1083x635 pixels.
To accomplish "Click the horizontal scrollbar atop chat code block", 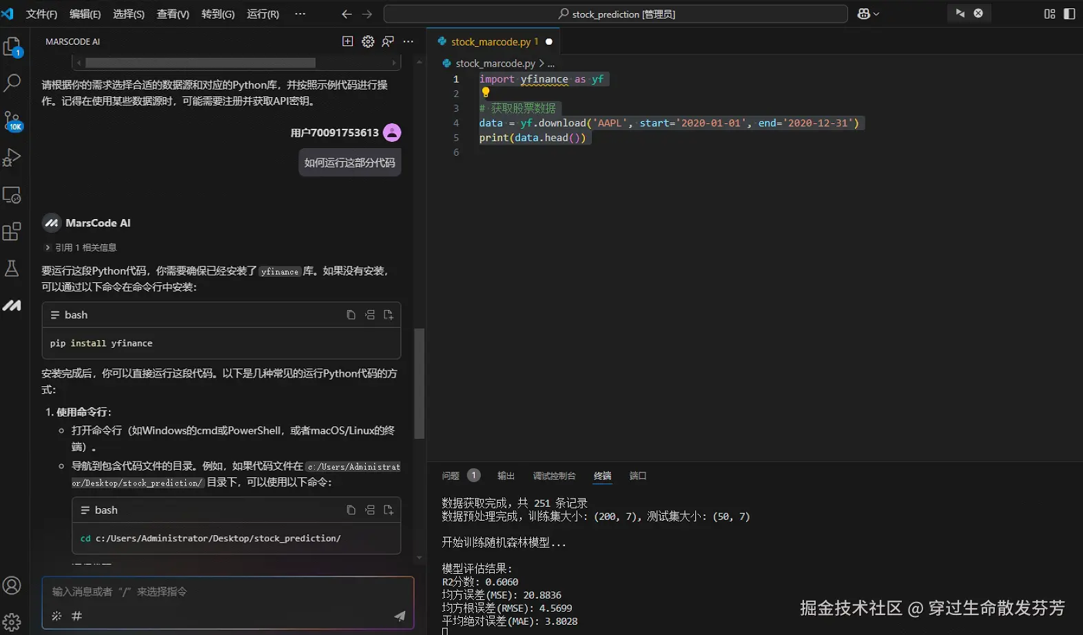I will (200, 63).
